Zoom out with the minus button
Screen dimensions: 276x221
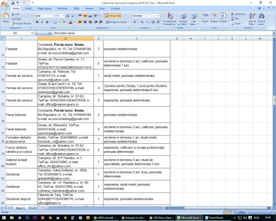248,212
